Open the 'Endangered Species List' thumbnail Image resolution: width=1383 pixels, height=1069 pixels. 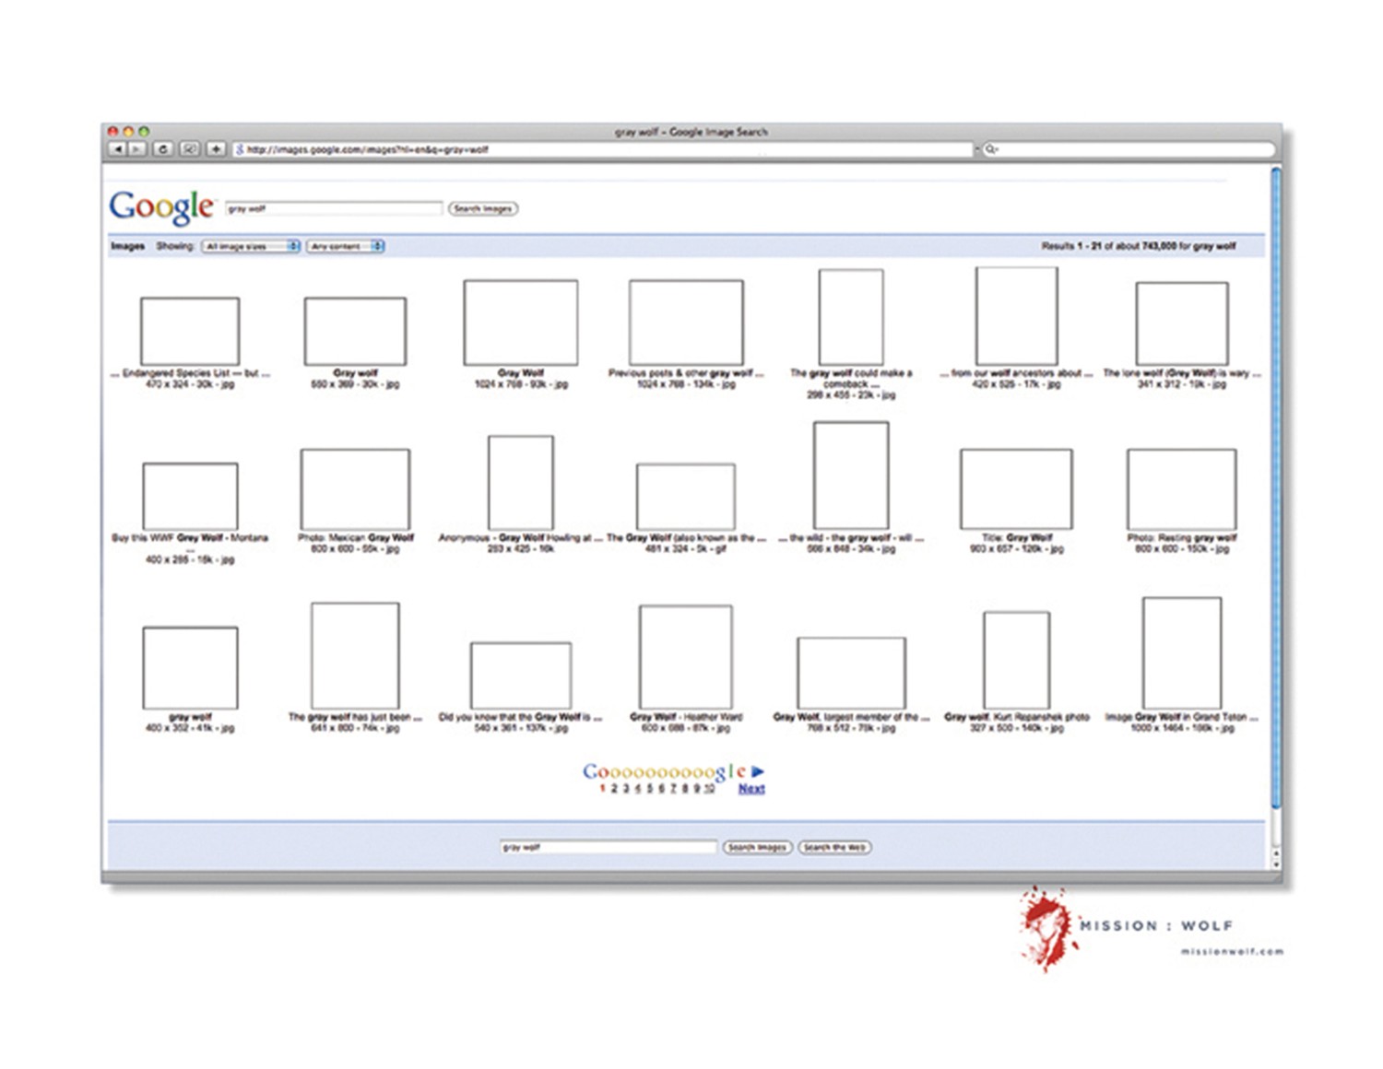pos(190,331)
